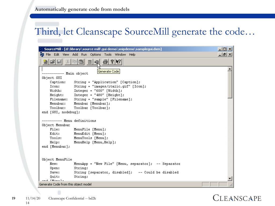
Task: Open the Run menu
Action: (x=84, y=54)
